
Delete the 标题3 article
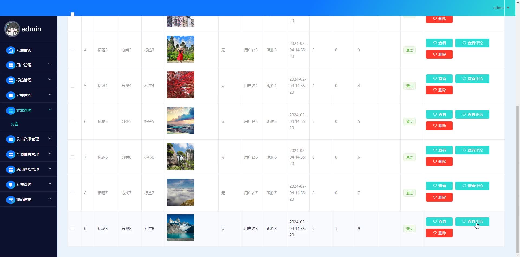[439, 54]
